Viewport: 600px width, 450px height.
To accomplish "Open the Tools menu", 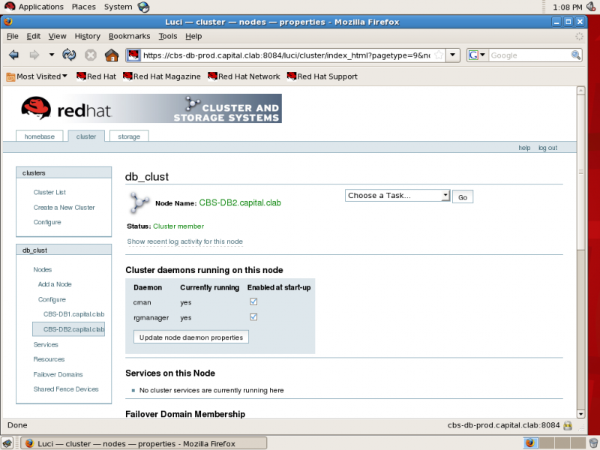I will point(168,36).
